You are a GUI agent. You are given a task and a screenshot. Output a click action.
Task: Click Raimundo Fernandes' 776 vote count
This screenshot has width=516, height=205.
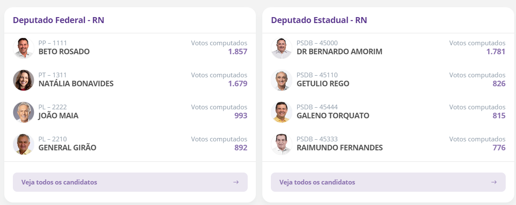click(499, 148)
